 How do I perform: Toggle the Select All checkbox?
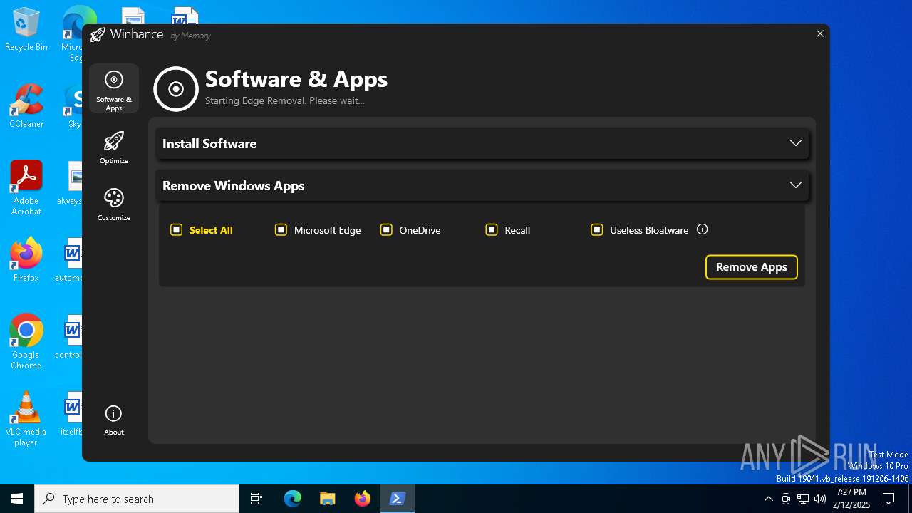click(x=177, y=229)
